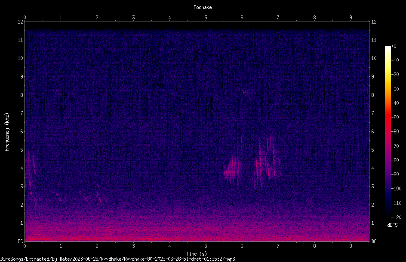
Task: Click the '-30' value on dBFS scale
Action: point(395,89)
